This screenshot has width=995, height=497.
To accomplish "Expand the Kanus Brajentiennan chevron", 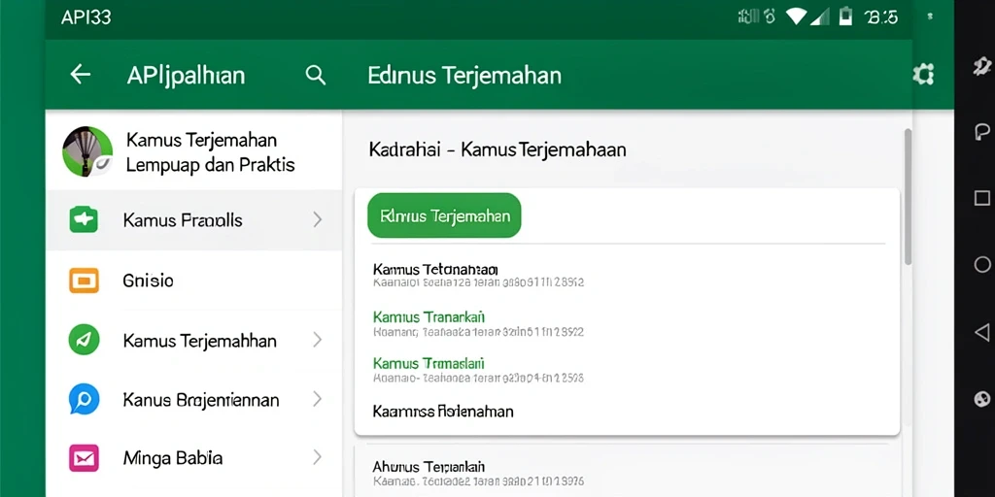I will (x=318, y=399).
